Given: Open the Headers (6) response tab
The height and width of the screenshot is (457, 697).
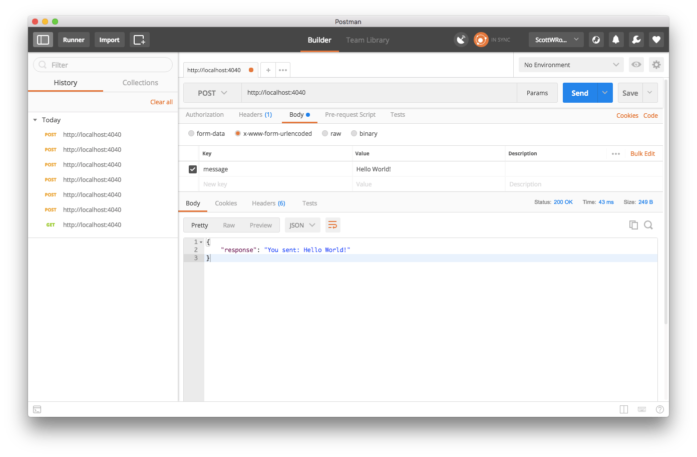Looking at the screenshot, I should point(268,203).
